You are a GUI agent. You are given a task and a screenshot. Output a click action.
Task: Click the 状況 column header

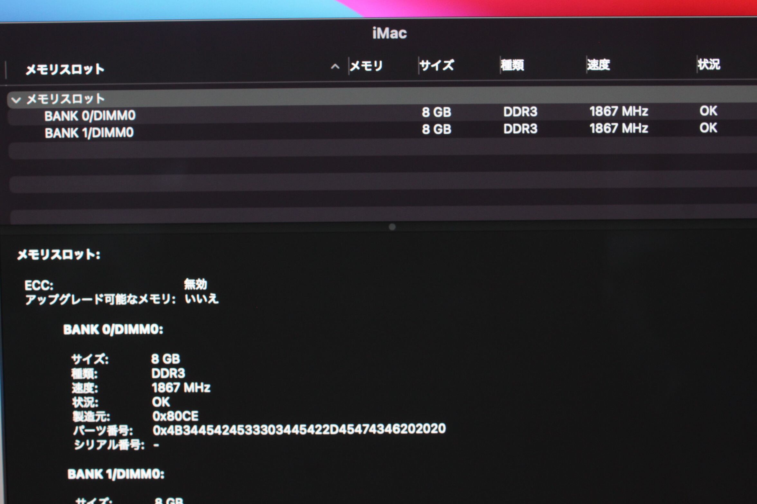(708, 64)
